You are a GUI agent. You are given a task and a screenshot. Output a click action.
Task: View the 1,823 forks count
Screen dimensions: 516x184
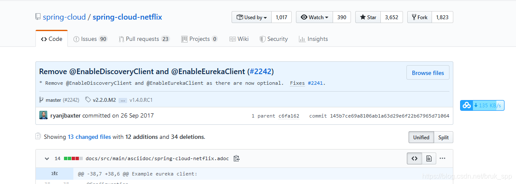[442, 17]
